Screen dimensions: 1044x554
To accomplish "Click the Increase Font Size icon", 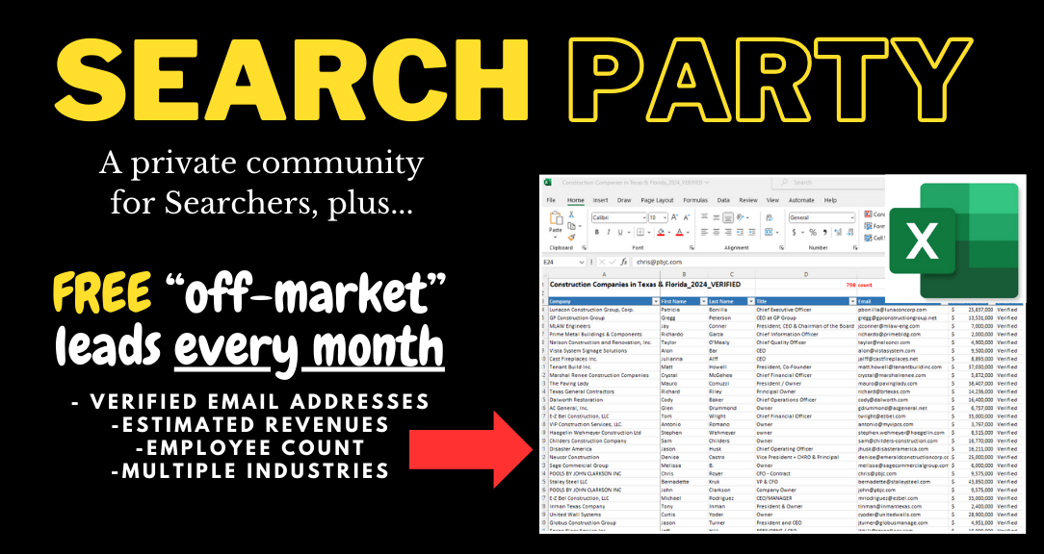I will (x=674, y=217).
